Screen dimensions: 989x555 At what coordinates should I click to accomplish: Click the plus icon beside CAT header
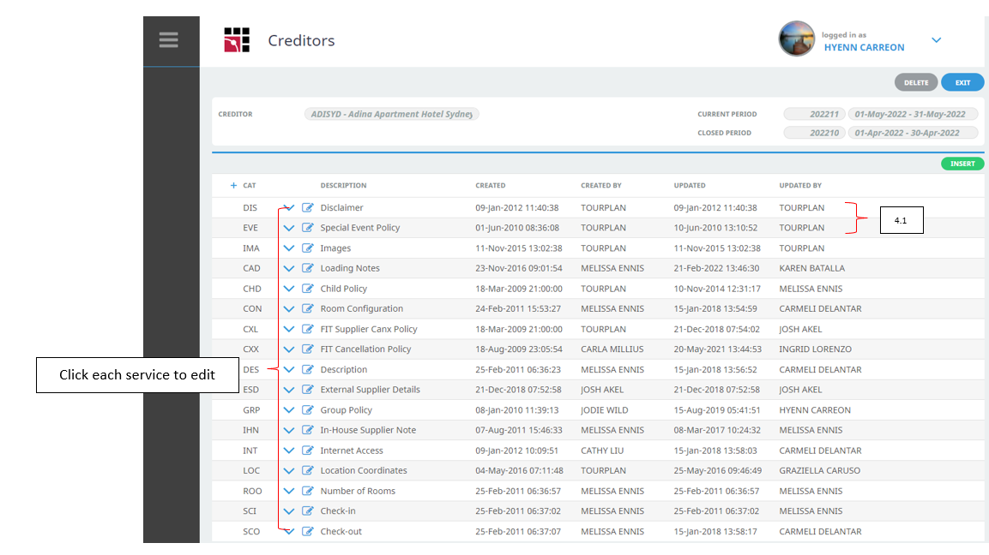pyautogui.click(x=233, y=185)
